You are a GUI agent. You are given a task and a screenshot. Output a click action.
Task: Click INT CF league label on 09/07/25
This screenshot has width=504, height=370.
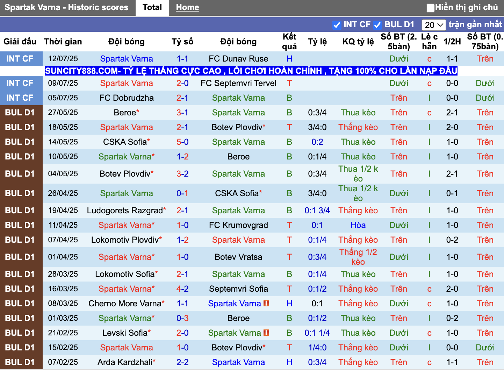pos(20,83)
